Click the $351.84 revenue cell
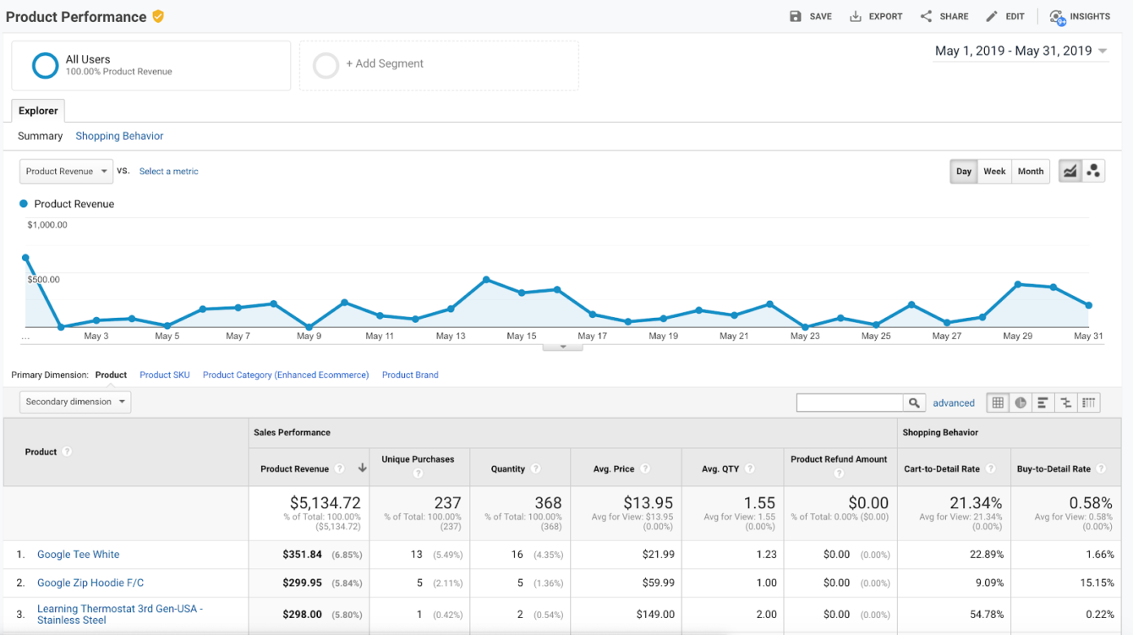Viewport: 1133px width, 635px height. pyautogui.click(x=308, y=555)
